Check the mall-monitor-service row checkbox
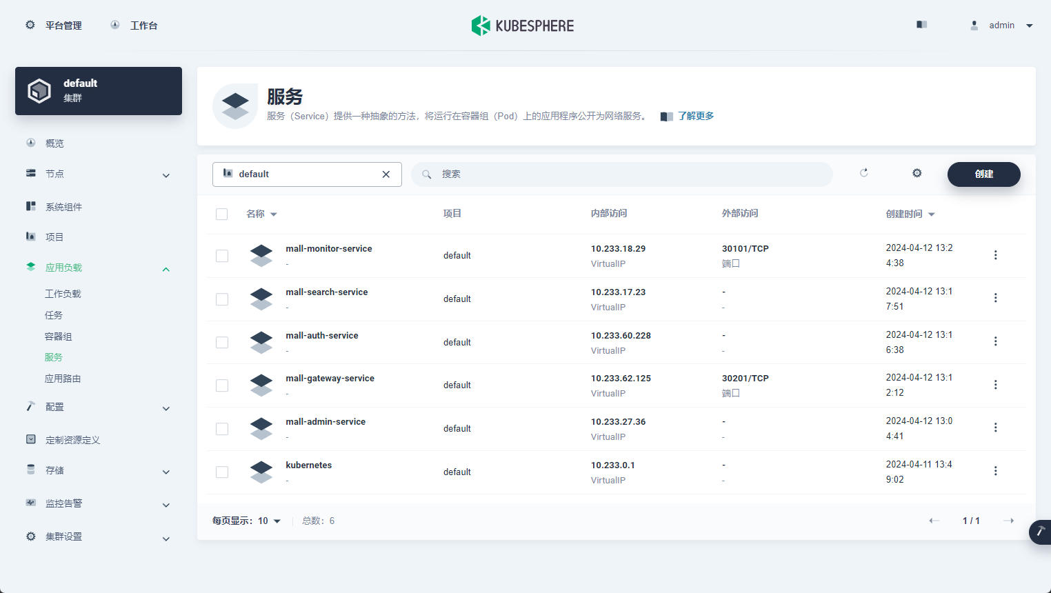 (x=222, y=256)
